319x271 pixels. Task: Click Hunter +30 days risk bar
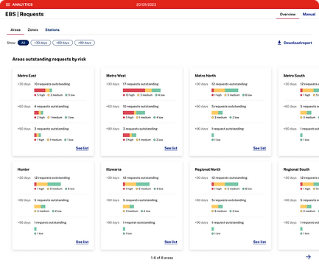point(47,184)
